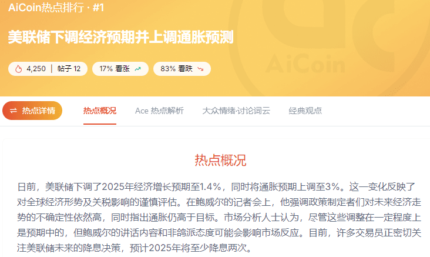
Task: Open the 热点详情 button
Action: pos(32,111)
